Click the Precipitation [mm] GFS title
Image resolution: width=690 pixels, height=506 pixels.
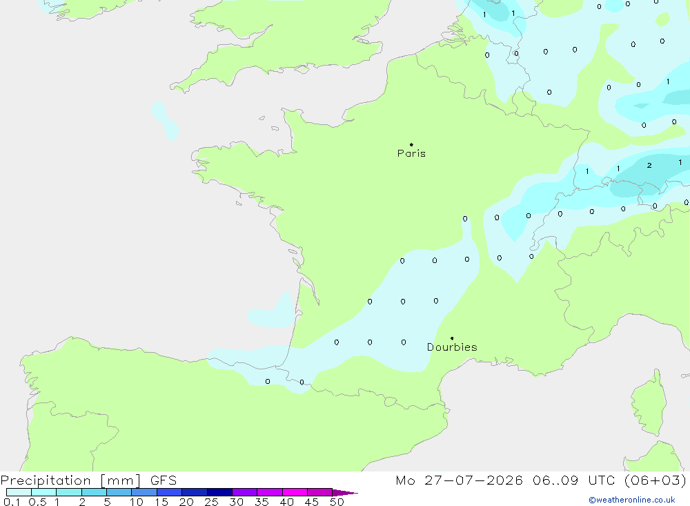point(88,480)
